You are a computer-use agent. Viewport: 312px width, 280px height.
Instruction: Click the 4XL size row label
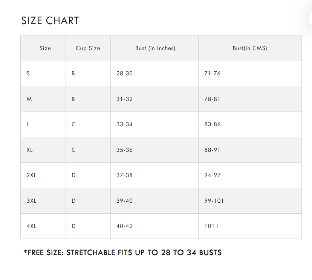[x=31, y=226]
